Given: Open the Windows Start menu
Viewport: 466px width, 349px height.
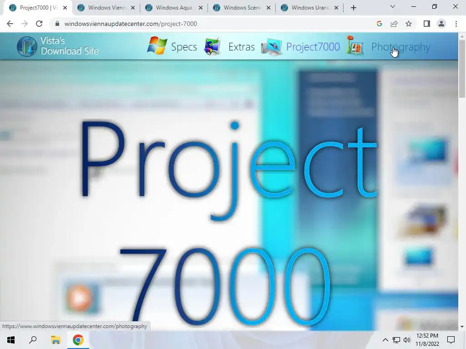Looking at the screenshot, I should (x=11, y=340).
